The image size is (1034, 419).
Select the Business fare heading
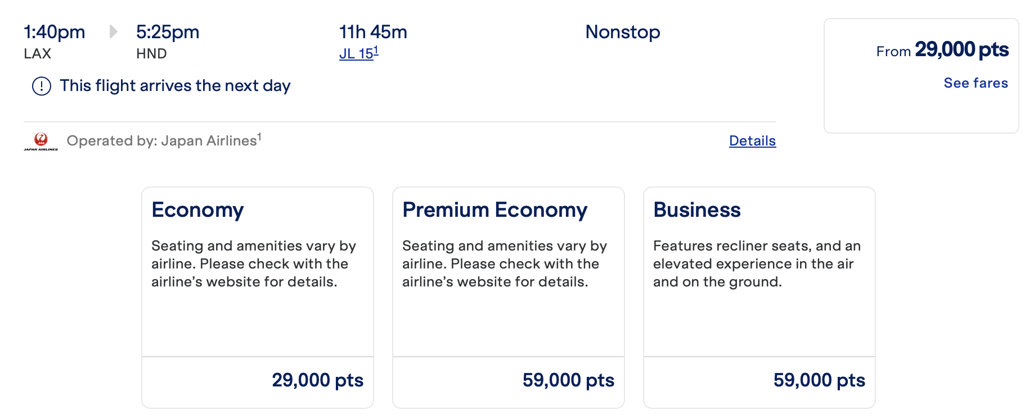696,210
